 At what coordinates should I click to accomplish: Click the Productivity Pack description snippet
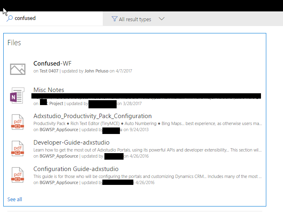(148, 124)
